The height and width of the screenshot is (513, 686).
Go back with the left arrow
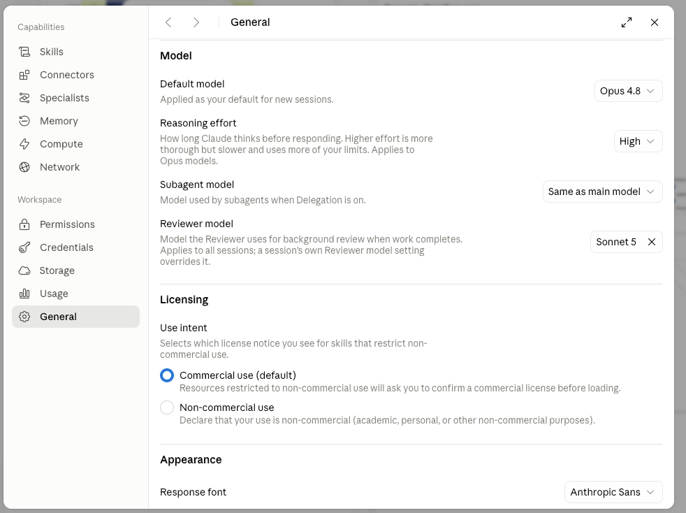[x=168, y=22]
